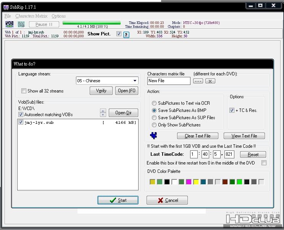Pick the first olive-yellow palette swatch
Screen dimensions: 284x230
(153, 182)
